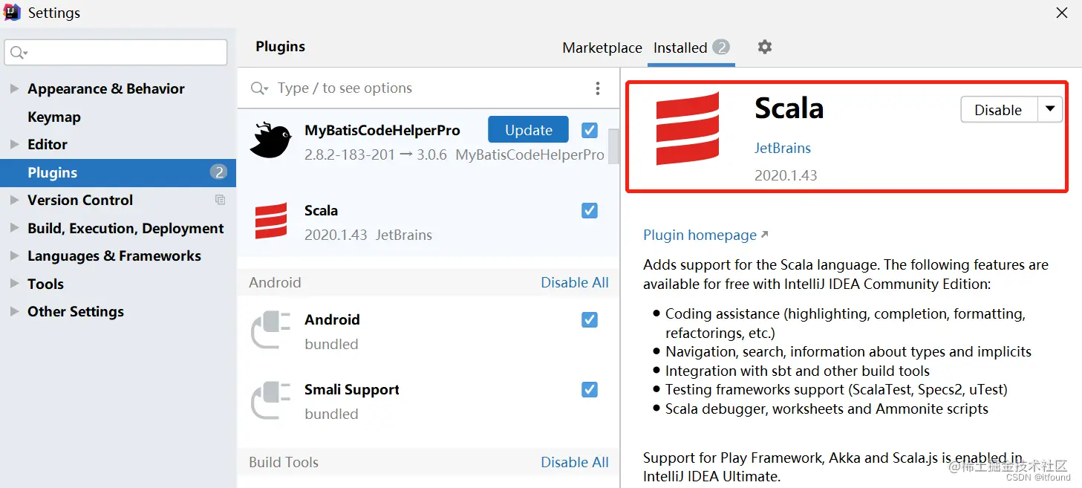Expand Build, Execution, Deployment arrow
Image resolution: width=1082 pixels, height=488 pixels.
point(14,228)
